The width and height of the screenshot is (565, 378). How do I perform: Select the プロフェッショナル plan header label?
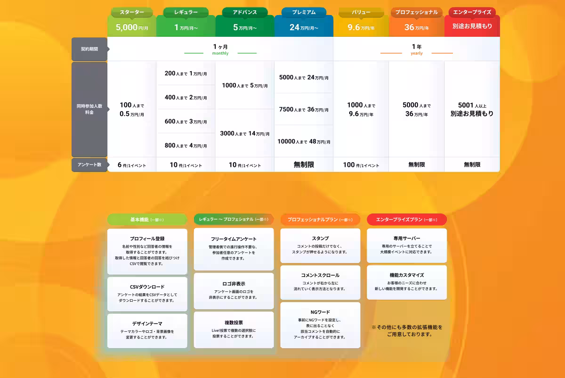[416, 12]
